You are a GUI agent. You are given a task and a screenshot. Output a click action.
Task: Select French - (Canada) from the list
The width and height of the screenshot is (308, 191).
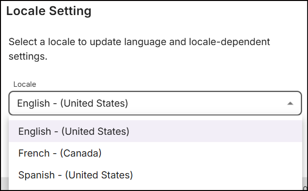point(155,153)
